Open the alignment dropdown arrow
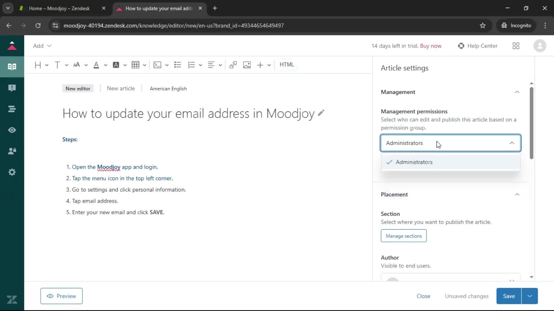The width and height of the screenshot is (554, 311). [x=220, y=65]
